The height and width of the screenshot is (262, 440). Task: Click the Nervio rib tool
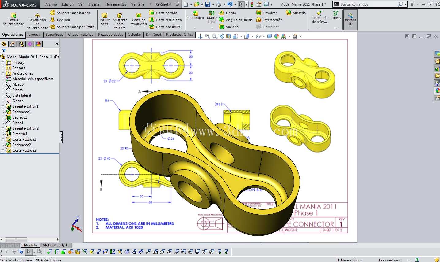[228, 13]
